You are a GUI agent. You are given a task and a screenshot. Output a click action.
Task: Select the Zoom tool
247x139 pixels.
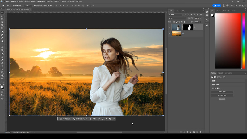2,78
